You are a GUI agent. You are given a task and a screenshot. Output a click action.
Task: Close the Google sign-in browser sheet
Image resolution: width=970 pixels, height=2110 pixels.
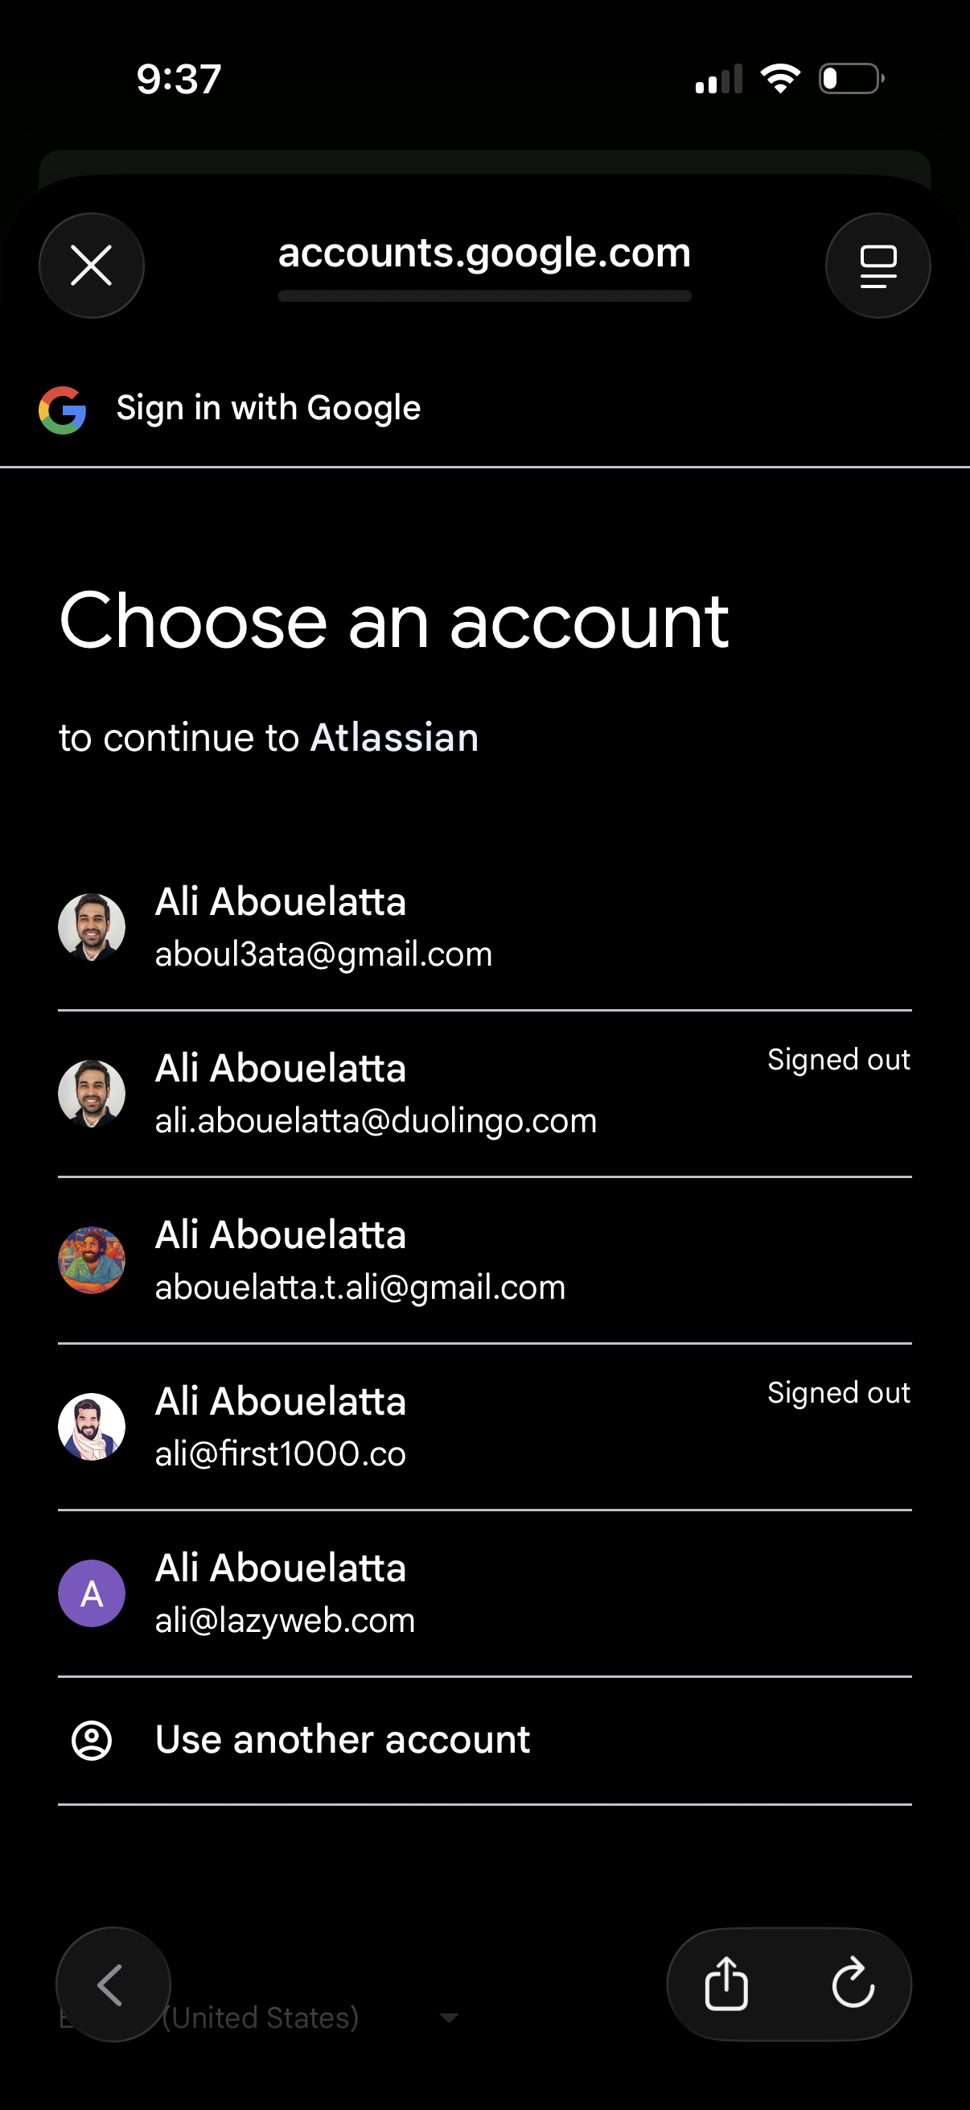point(91,266)
